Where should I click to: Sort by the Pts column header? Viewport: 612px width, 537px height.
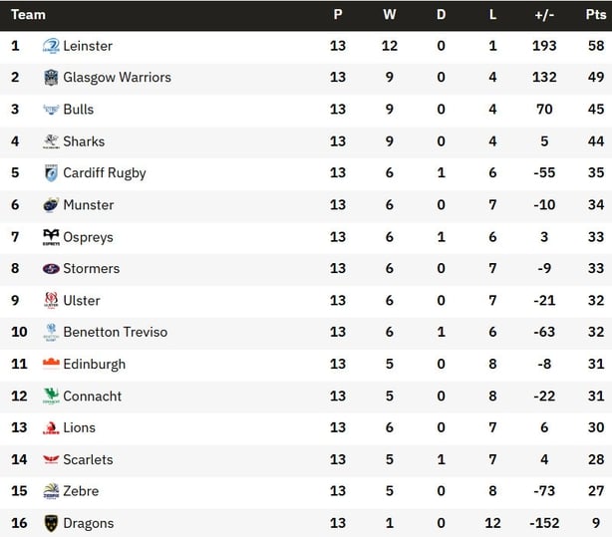pos(596,14)
